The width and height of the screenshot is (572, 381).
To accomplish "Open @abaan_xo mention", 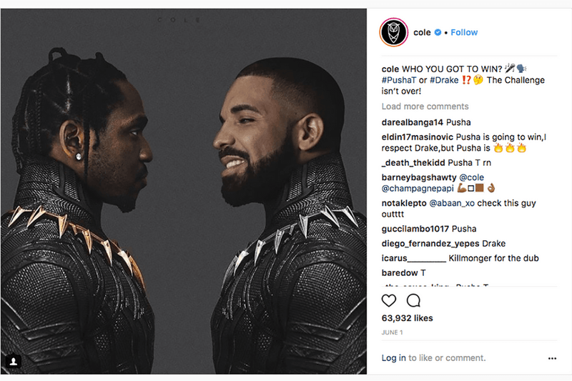I will (452, 203).
